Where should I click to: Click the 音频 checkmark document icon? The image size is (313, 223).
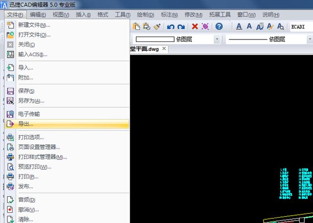coord(10,200)
